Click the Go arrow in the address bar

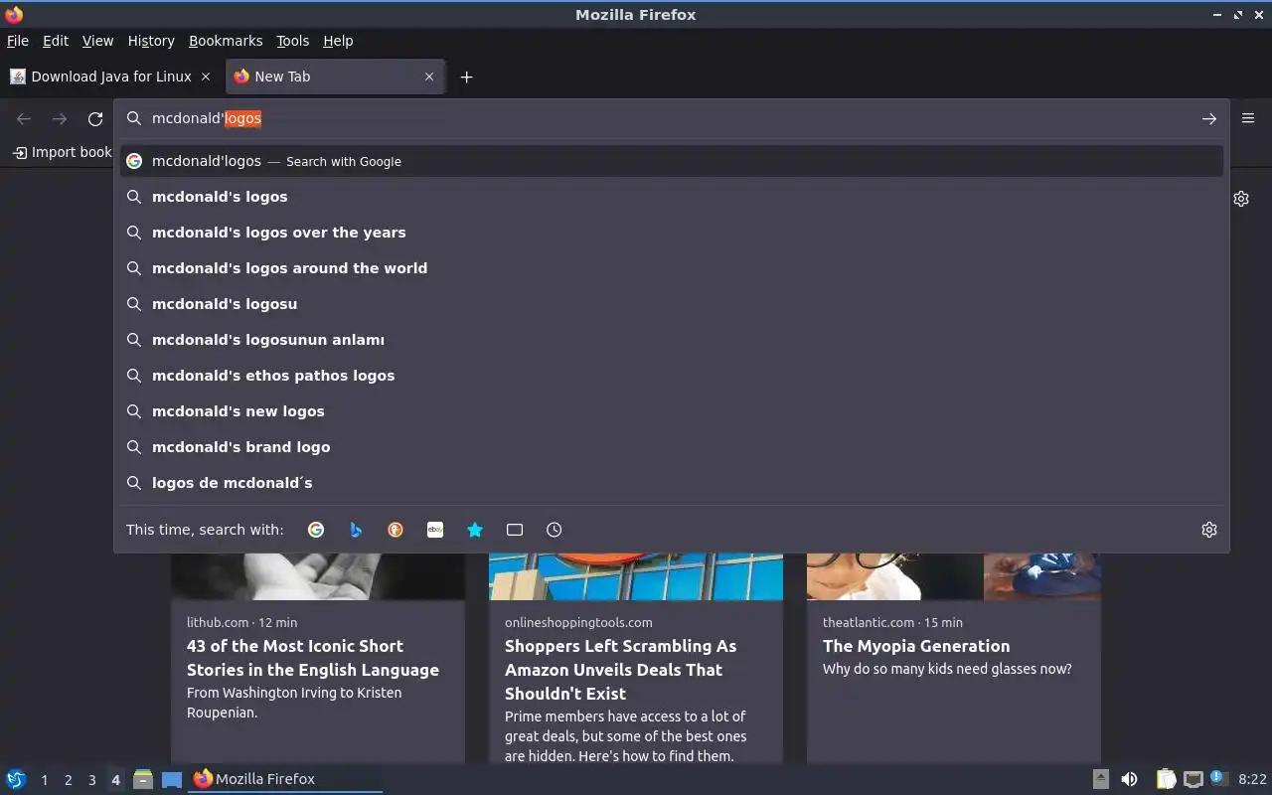[x=1209, y=119]
